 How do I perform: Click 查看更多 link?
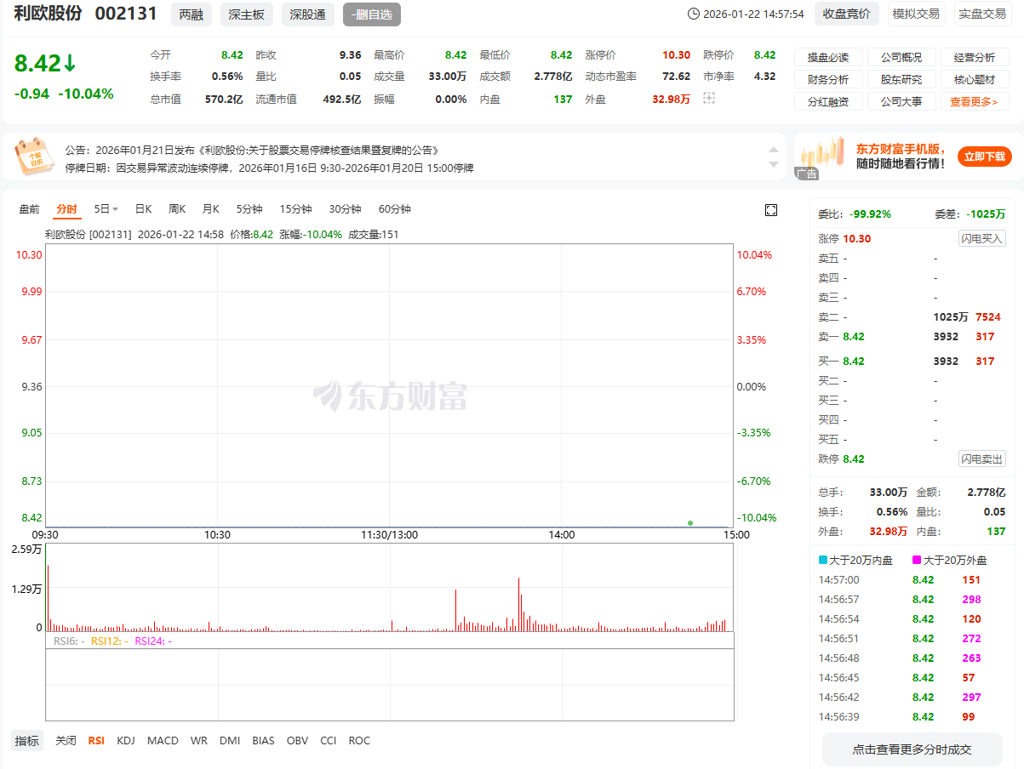coord(975,101)
